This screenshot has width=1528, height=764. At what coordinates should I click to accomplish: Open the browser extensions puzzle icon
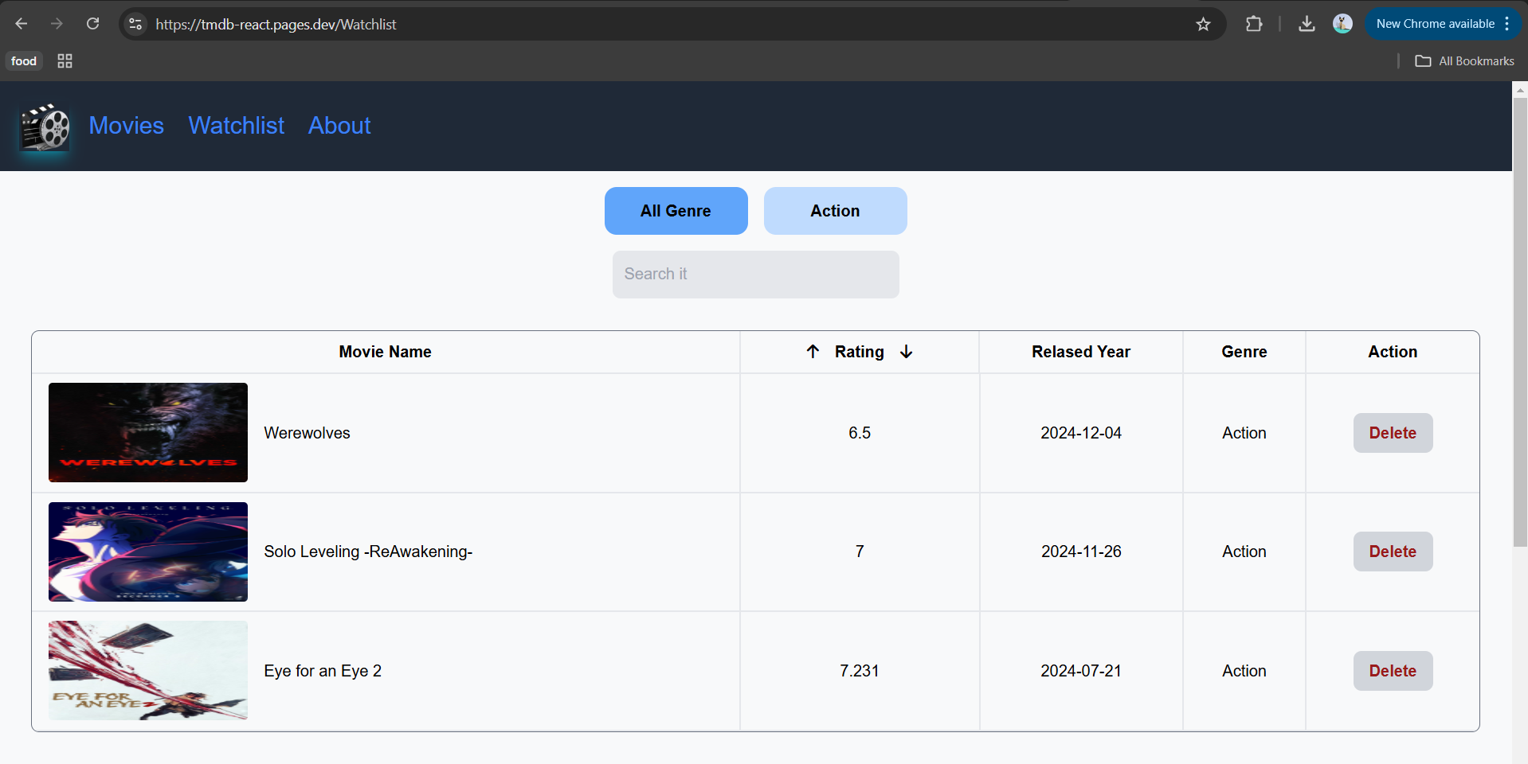1254,25
